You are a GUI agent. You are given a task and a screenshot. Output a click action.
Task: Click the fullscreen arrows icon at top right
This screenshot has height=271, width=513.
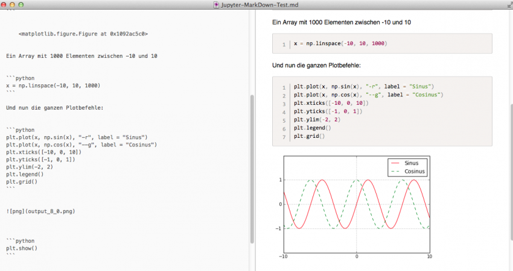tap(510, 5)
